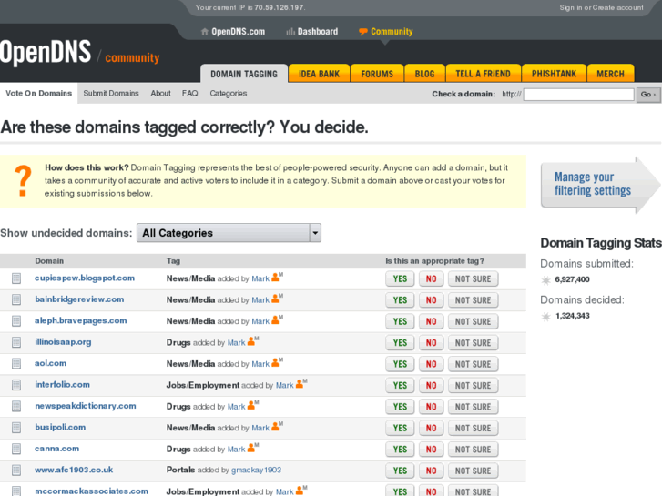Viewport: 662px width, 496px height.
Task: Switch to the Forums tab
Action: [x=377, y=74]
